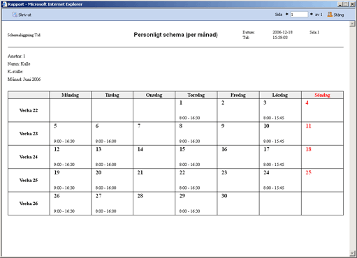Viewport: 357px width, 258px height.
Task: Select red day 25 Sunday cell
Action: (322, 180)
